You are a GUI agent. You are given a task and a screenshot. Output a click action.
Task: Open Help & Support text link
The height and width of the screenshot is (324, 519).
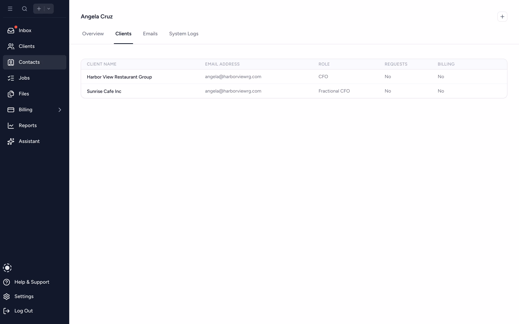point(32,282)
